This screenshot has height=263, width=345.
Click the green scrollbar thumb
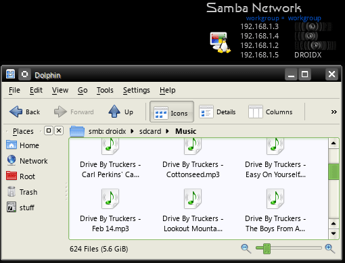[x=333, y=172]
